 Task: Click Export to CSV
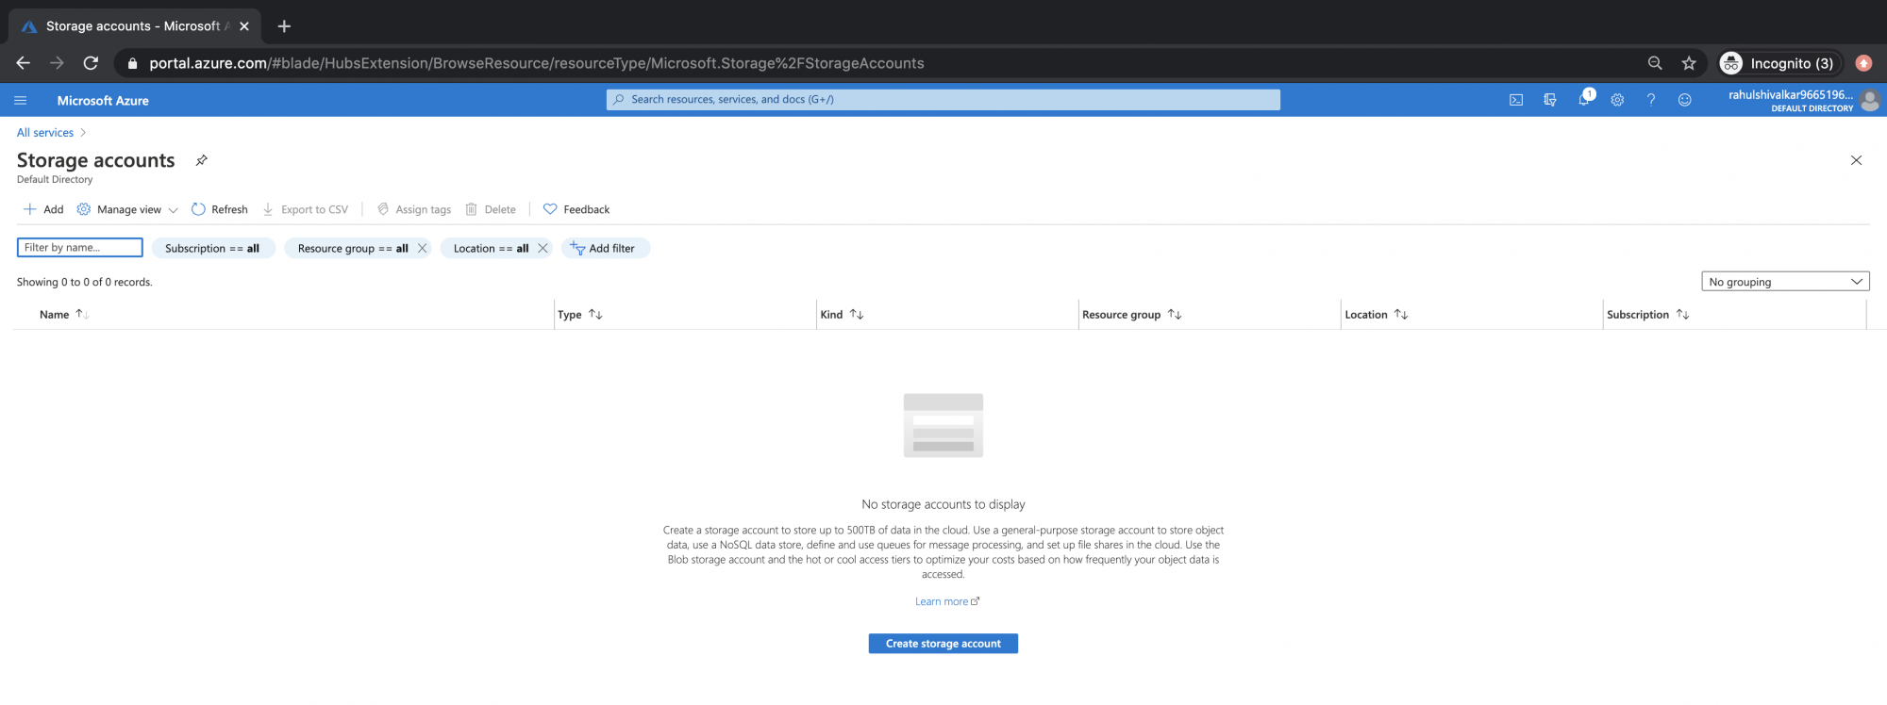(x=306, y=209)
